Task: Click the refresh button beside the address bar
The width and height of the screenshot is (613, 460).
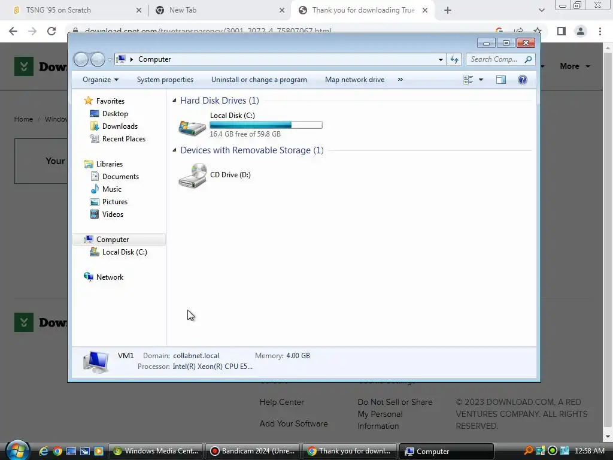Action: click(454, 59)
